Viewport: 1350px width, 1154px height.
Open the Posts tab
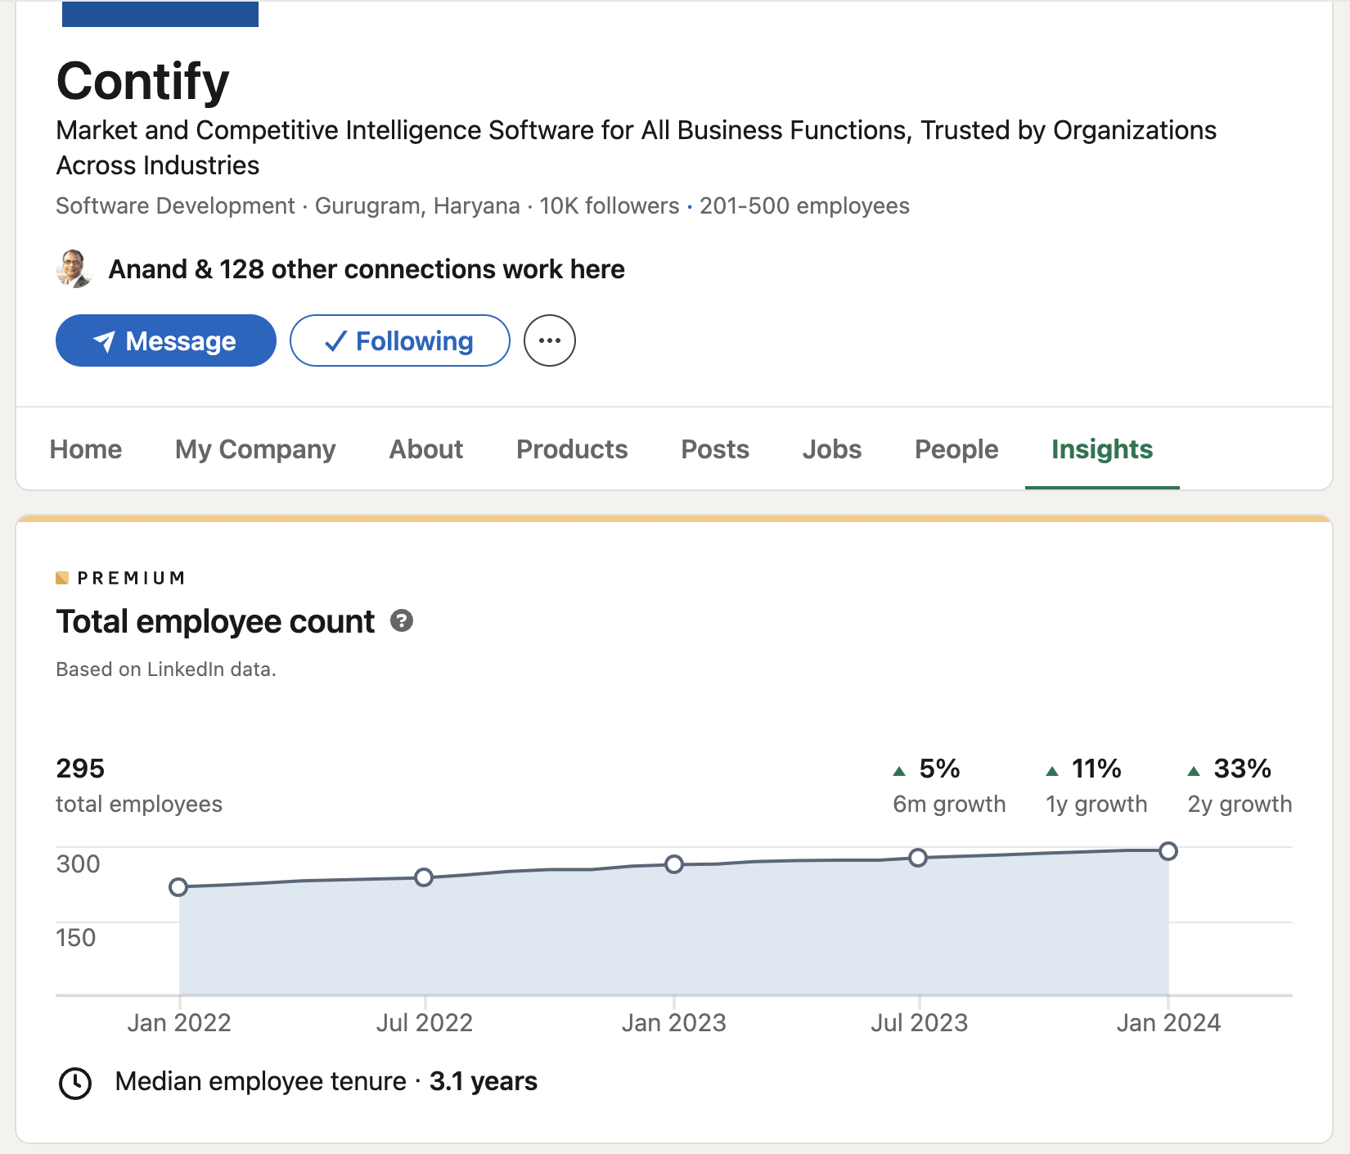(x=715, y=449)
